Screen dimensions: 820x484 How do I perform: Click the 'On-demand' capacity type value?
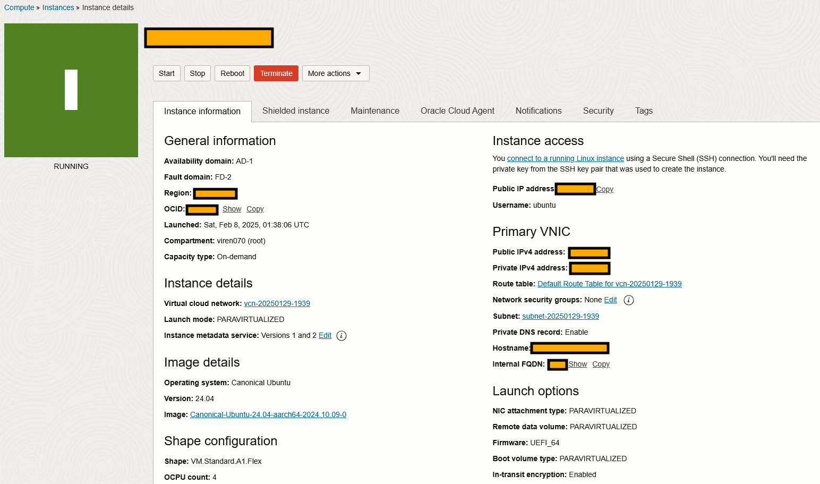237,257
